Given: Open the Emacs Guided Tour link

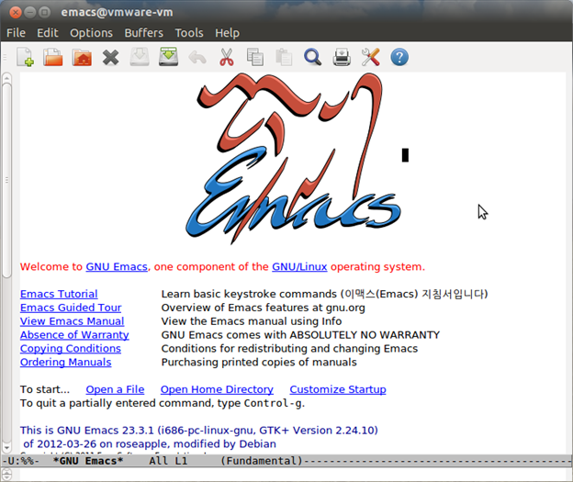Looking at the screenshot, I should point(71,308).
